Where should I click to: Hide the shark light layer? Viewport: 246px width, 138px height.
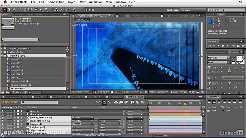3,114
